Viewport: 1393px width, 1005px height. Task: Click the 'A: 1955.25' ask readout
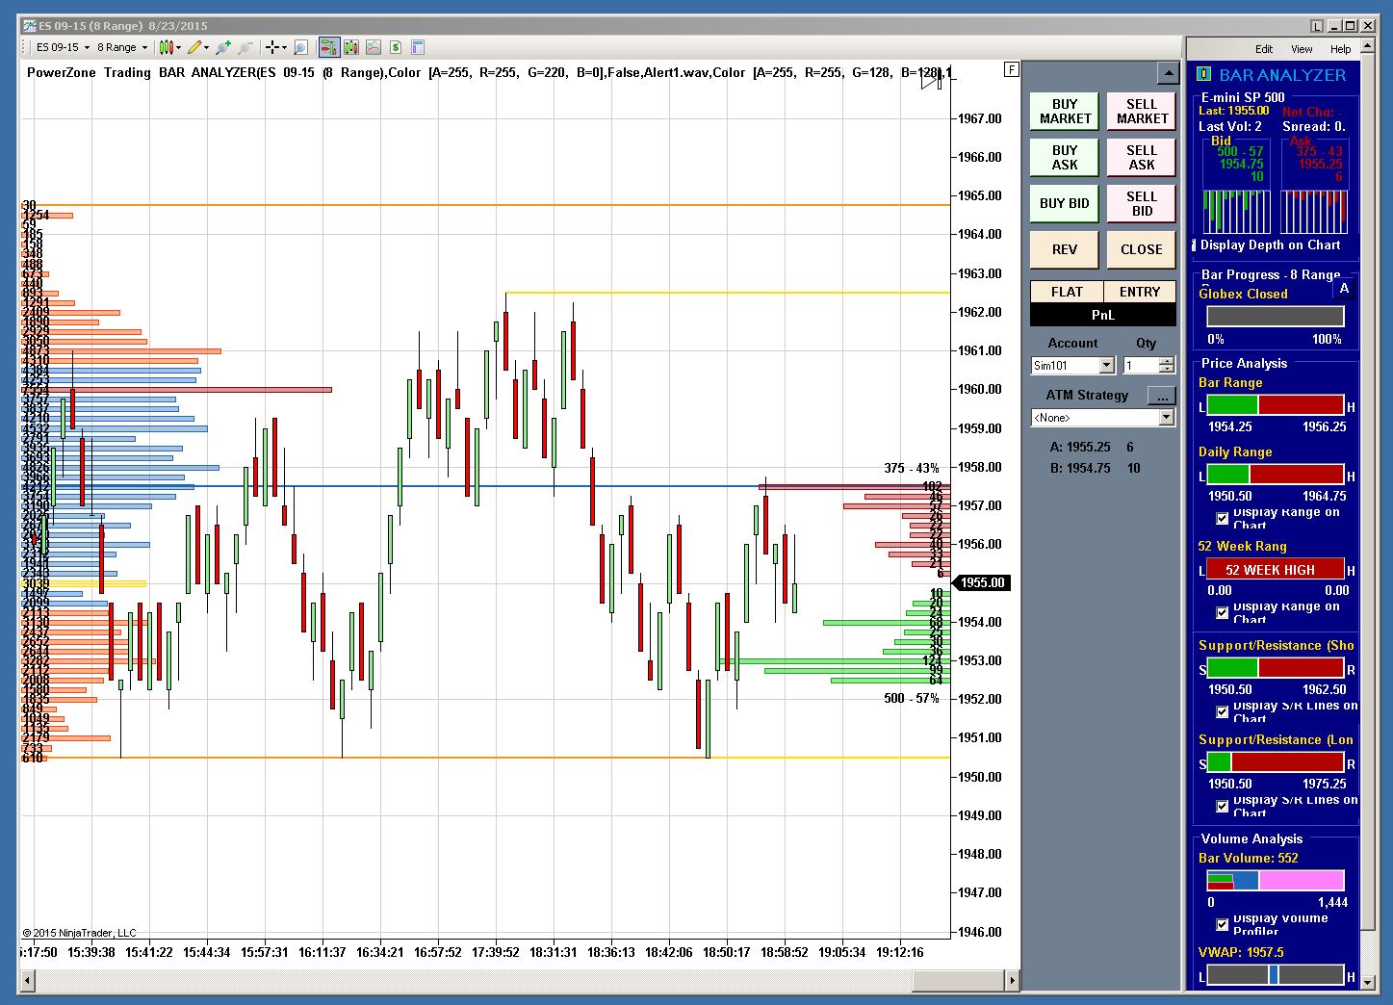[1080, 447]
